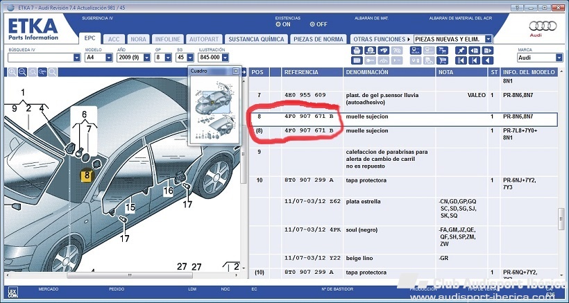Click the diagram horizontal scrollbar thumb
Viewport: 569px width, 303px height.
pyautogui.click(x=130, y=275)
